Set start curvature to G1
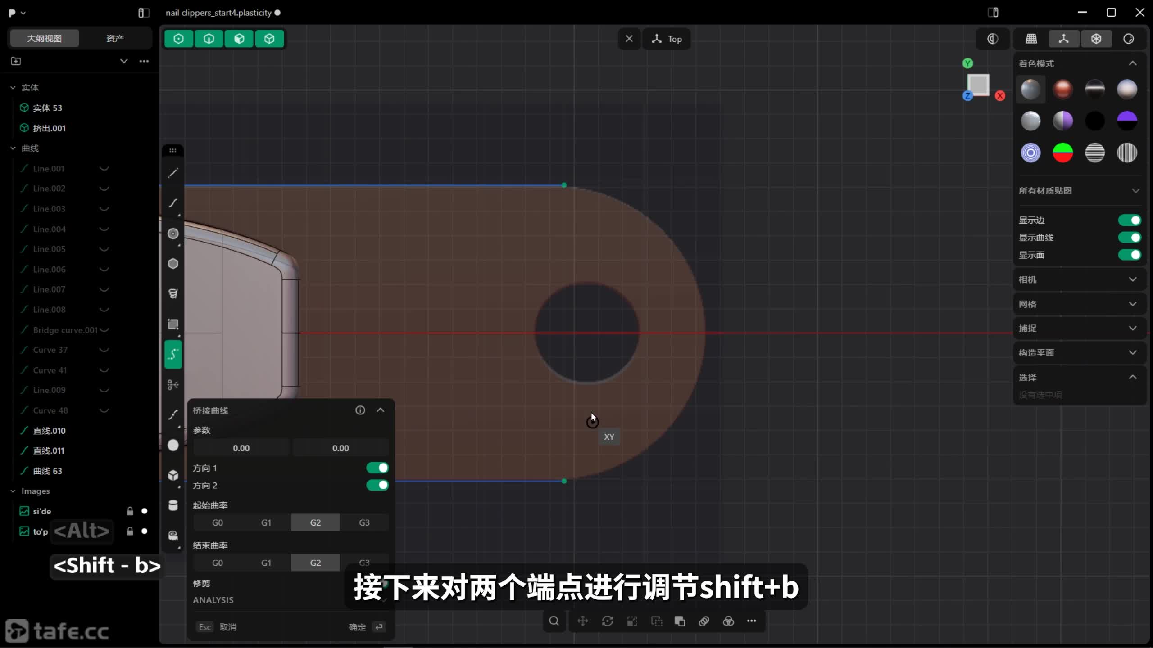 tap(266, 522)
